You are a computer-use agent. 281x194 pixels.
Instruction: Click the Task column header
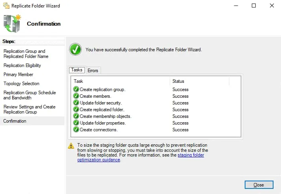click(120, 81)
